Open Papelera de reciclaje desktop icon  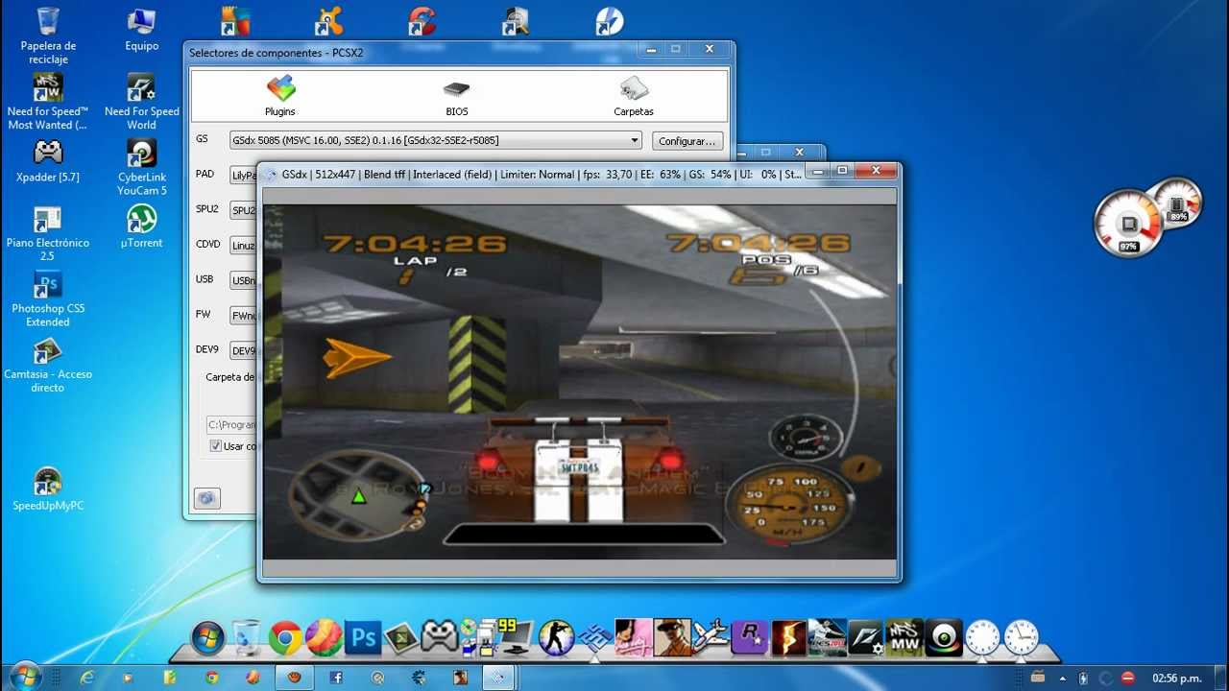(x=48, y=36)
